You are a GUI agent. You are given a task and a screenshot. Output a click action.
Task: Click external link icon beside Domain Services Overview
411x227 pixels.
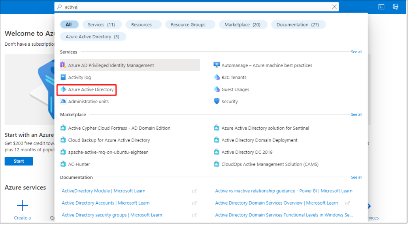click(347, 203)
